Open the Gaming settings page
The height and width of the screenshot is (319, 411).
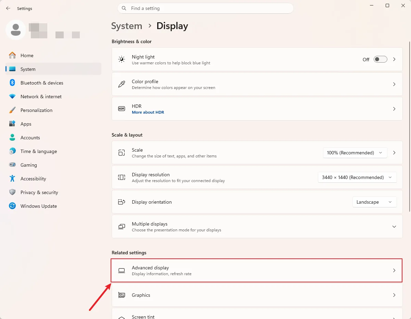pyautogui.click(x=53, y=165)
